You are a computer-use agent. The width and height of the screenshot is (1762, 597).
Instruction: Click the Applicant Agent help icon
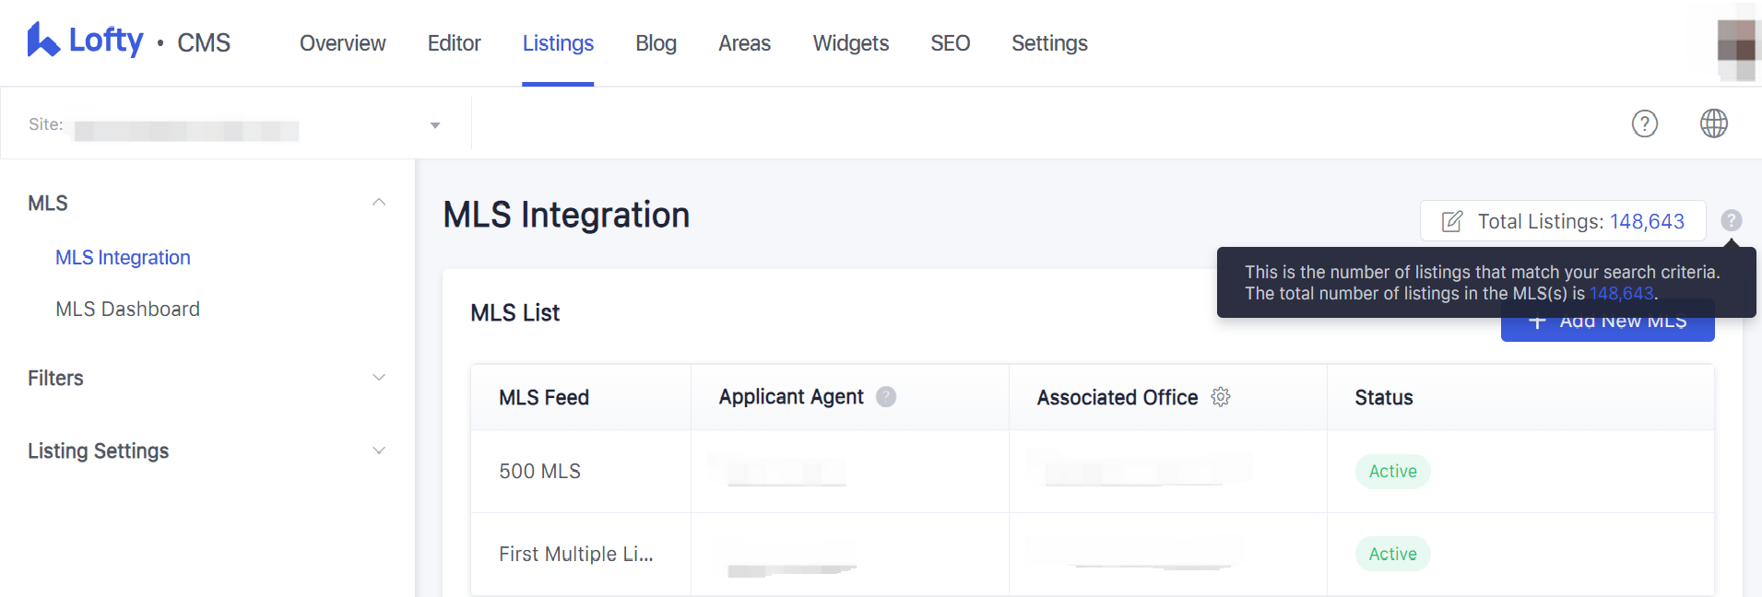[886, 397]
